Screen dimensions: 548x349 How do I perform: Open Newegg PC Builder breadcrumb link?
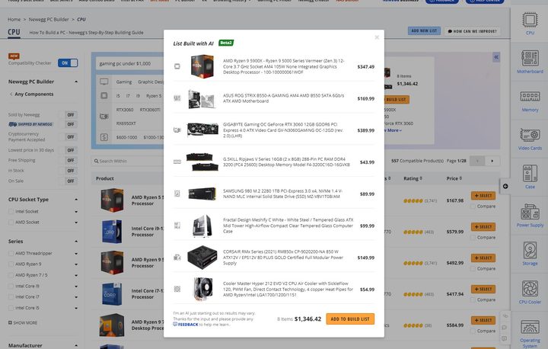[x=49, y=19]
